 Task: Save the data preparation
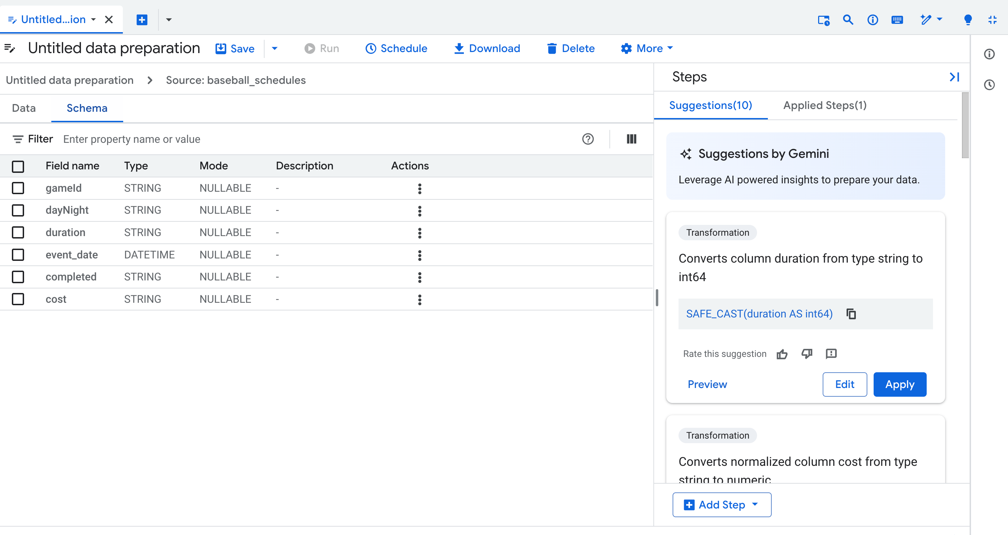pos(235,48)
